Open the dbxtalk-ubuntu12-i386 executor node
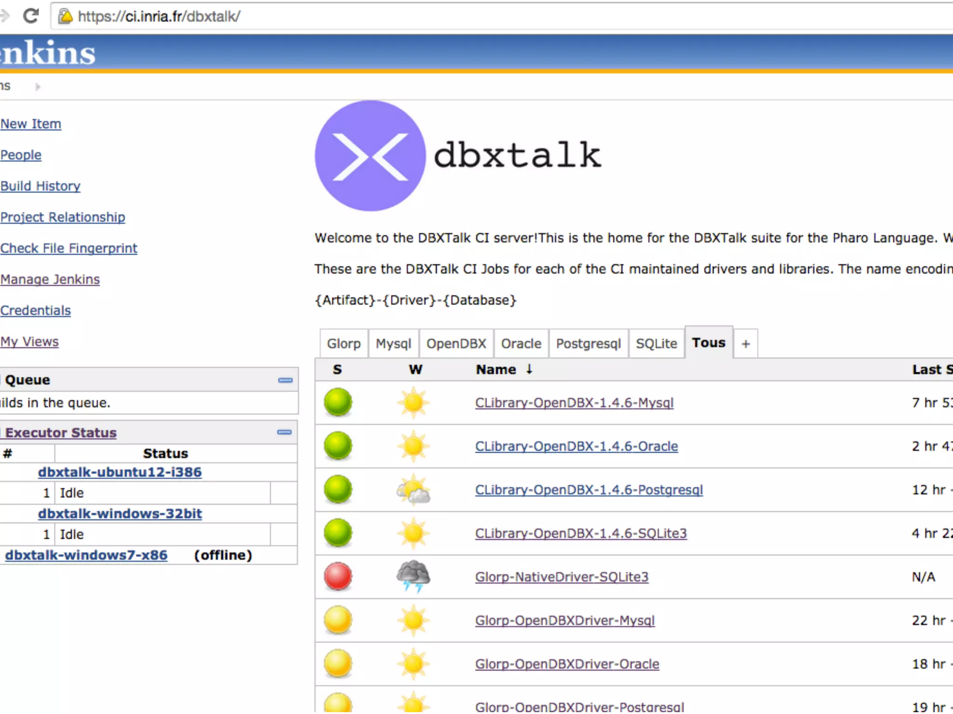The width and height of the screenshot is (953, 714). [x=120, y=472]
